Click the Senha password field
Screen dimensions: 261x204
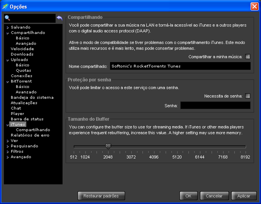pyautogui.click(x=215, y=105)
